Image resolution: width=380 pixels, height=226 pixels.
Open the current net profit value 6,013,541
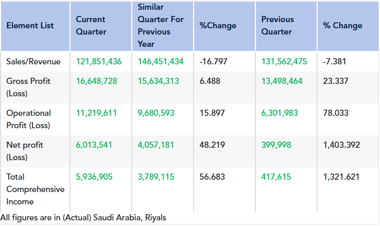pyautogui.click(x=94, y=145)
